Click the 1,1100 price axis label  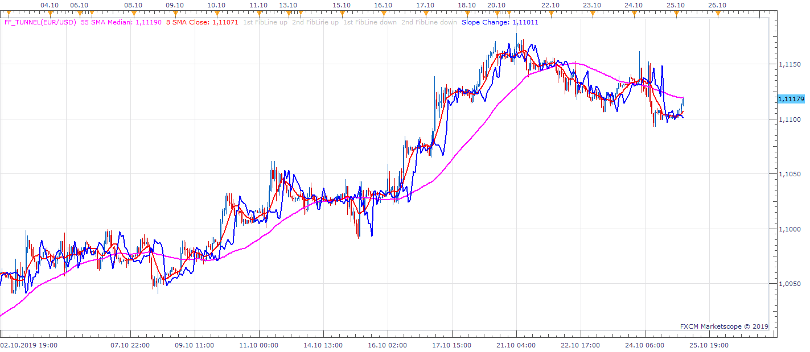[x=789, y=119]
